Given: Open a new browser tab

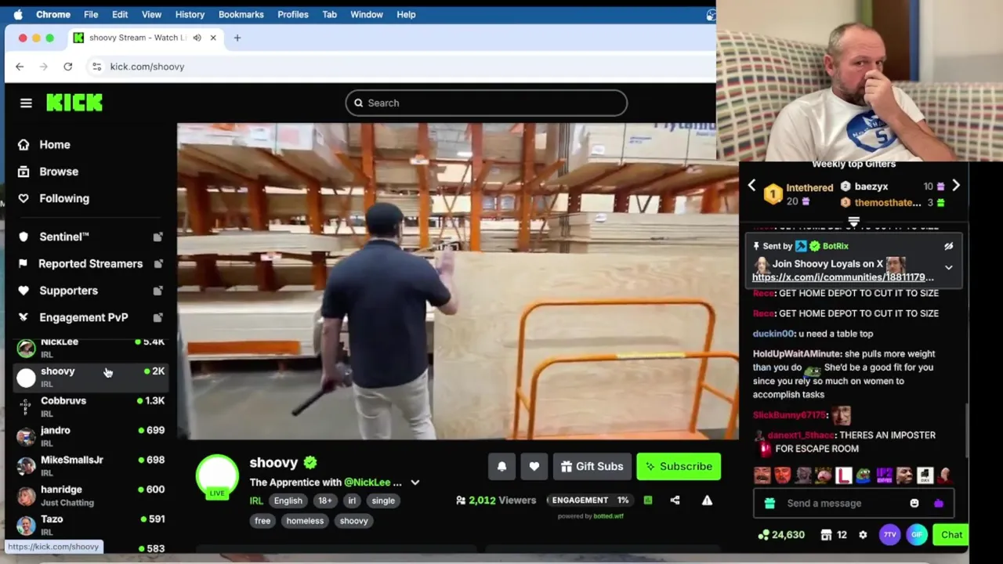Looking at the screenshot, I should [x=237, y=38].
